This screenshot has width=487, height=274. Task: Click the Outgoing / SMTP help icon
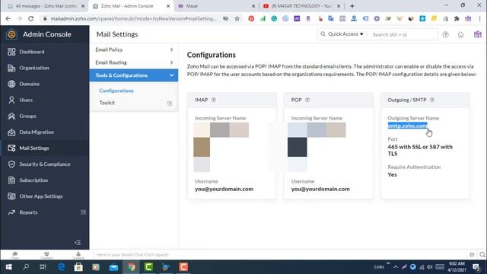(x=432, y=100)
